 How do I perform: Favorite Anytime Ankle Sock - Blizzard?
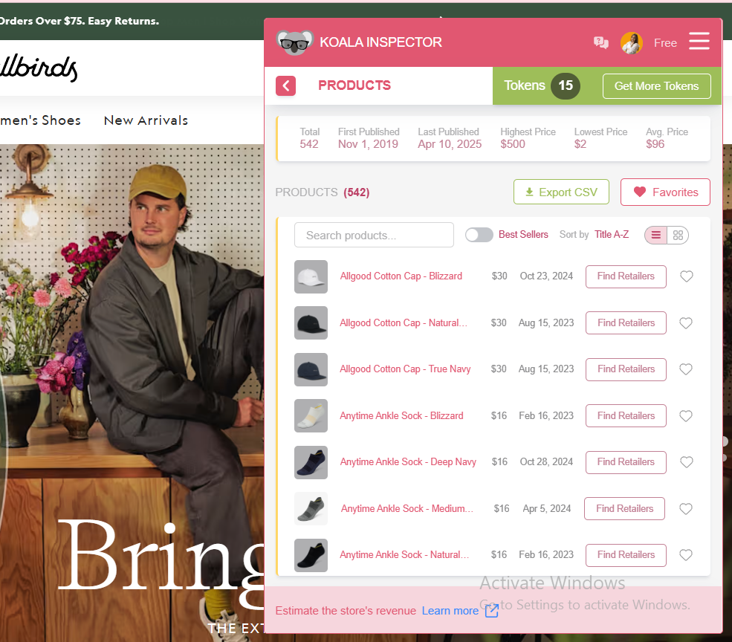tap(686, 416)
